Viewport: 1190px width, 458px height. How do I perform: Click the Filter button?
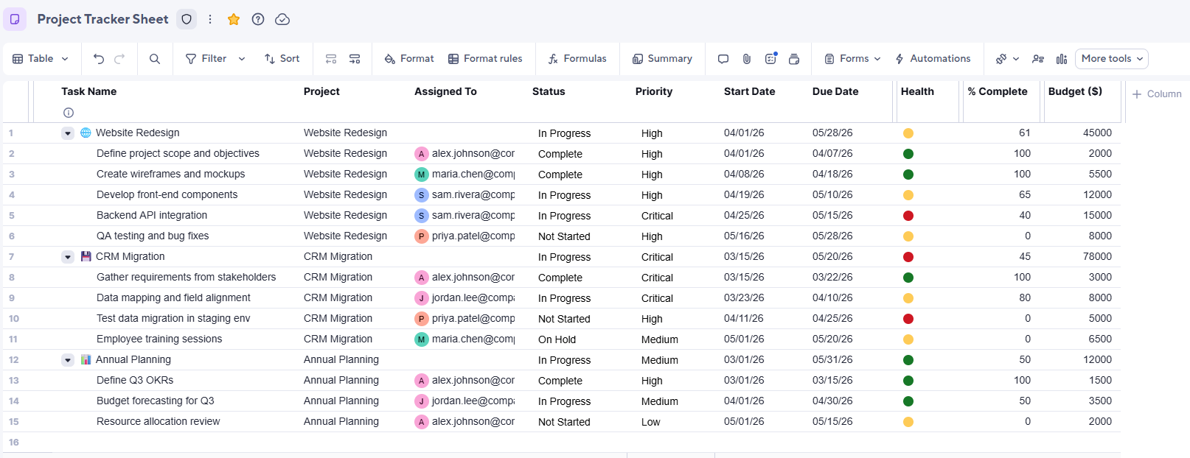[x=206, y=59]
